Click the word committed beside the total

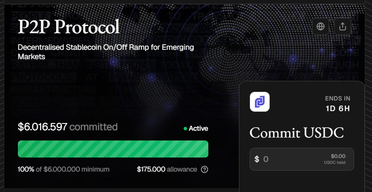[94, 127]
